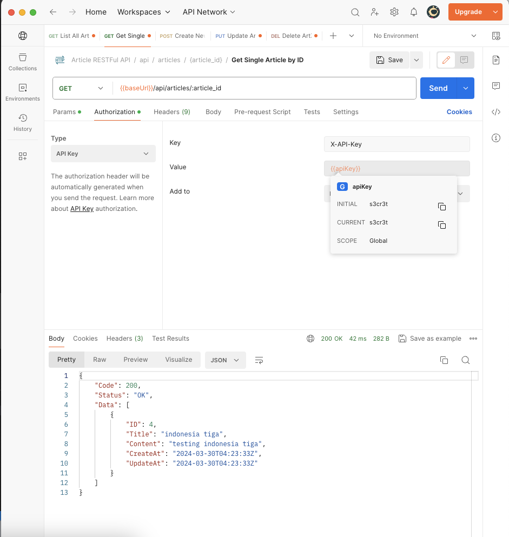Expand tab overflow chevron

pyautogui.click(x=352, y=36)
